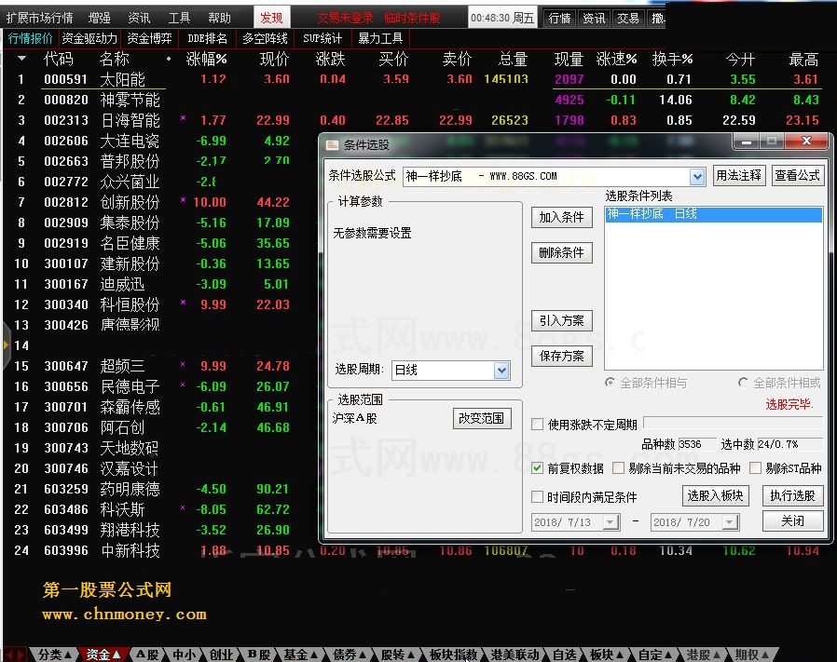Click the 查看公式 button
The image size is (837, 662).
point(798,175)
